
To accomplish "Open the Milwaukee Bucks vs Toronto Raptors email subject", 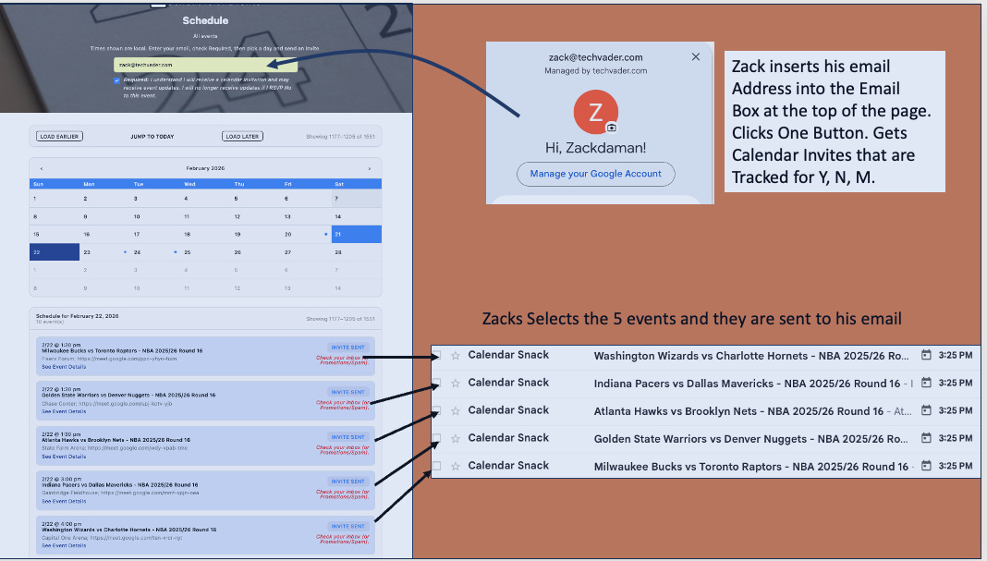I will coord(751,467).
